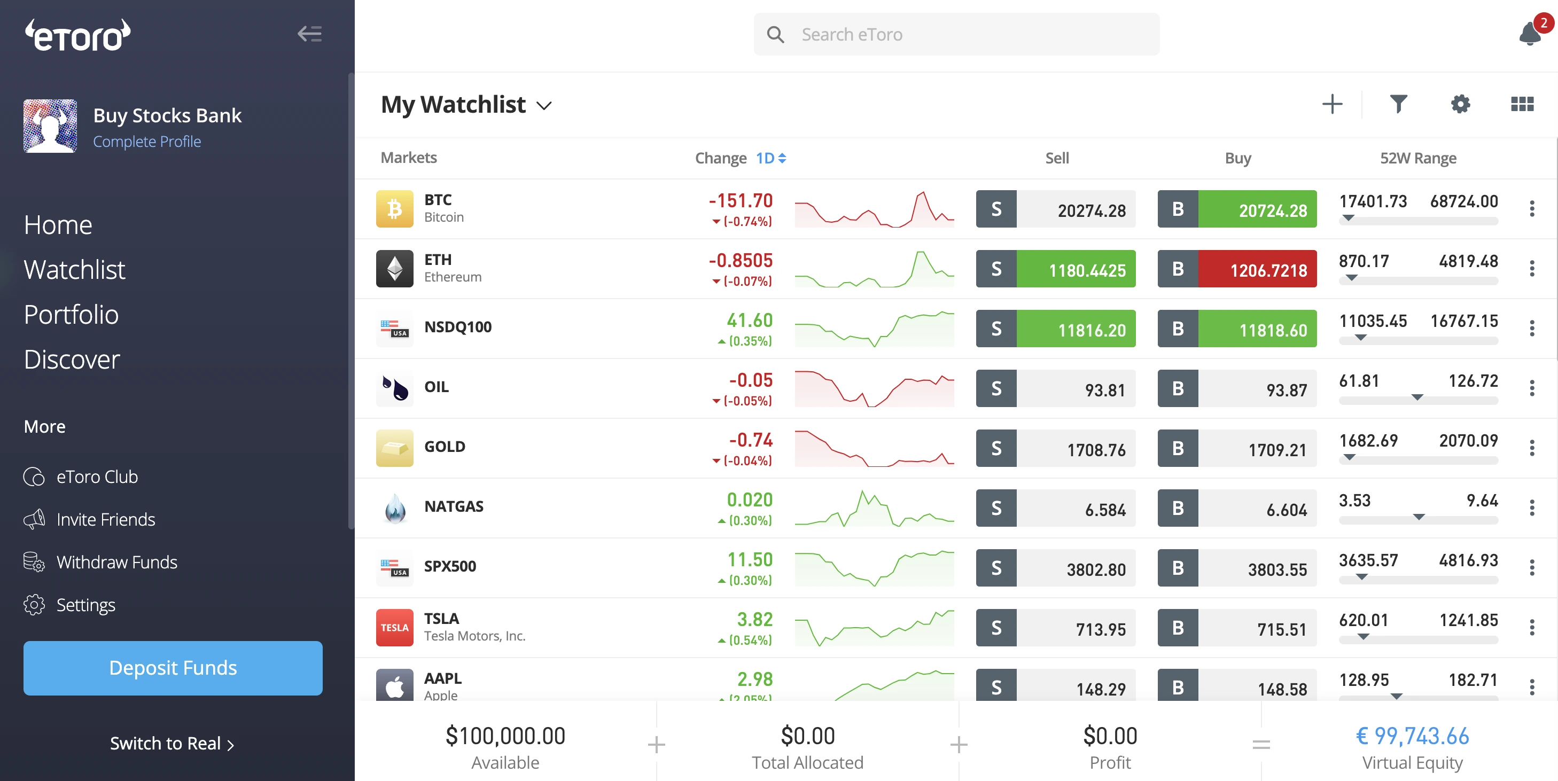This screenshot has width=1558, height=781.
Task: Open Watchlist in sidebar
Action: tap(74, 270)
